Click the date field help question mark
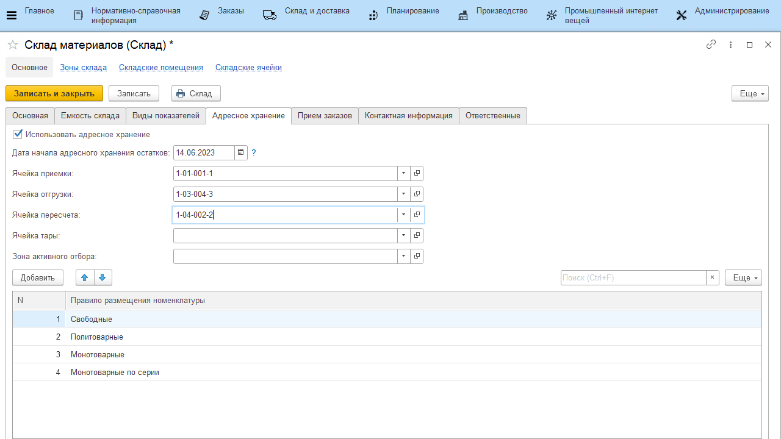781x439 pixels. [x=254, y=152]
